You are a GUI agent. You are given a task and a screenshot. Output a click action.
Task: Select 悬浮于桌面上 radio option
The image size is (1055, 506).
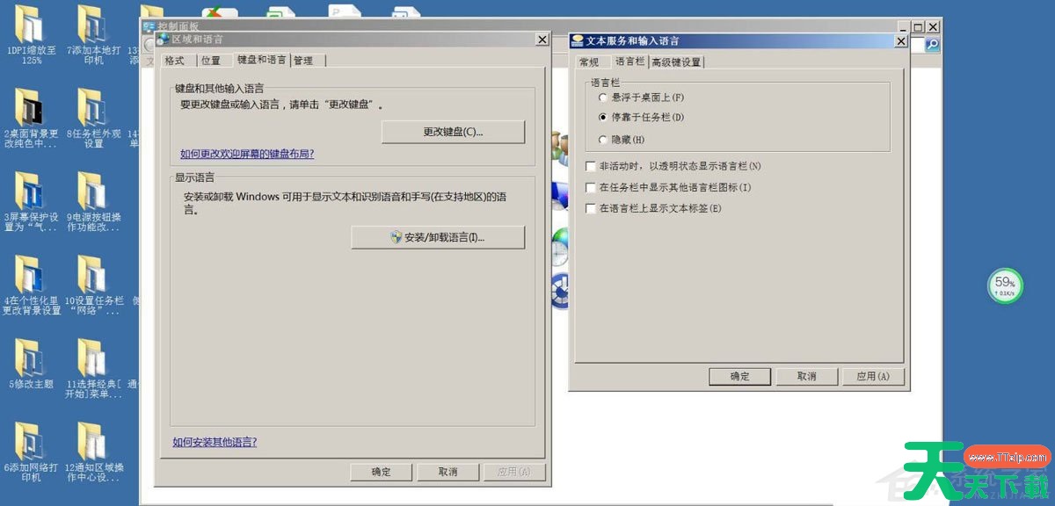[602, 97]
